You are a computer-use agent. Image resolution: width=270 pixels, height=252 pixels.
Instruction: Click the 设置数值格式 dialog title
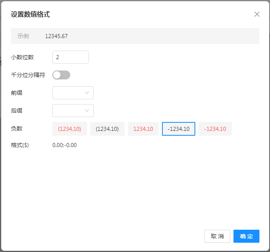click(x=30, y=14)
